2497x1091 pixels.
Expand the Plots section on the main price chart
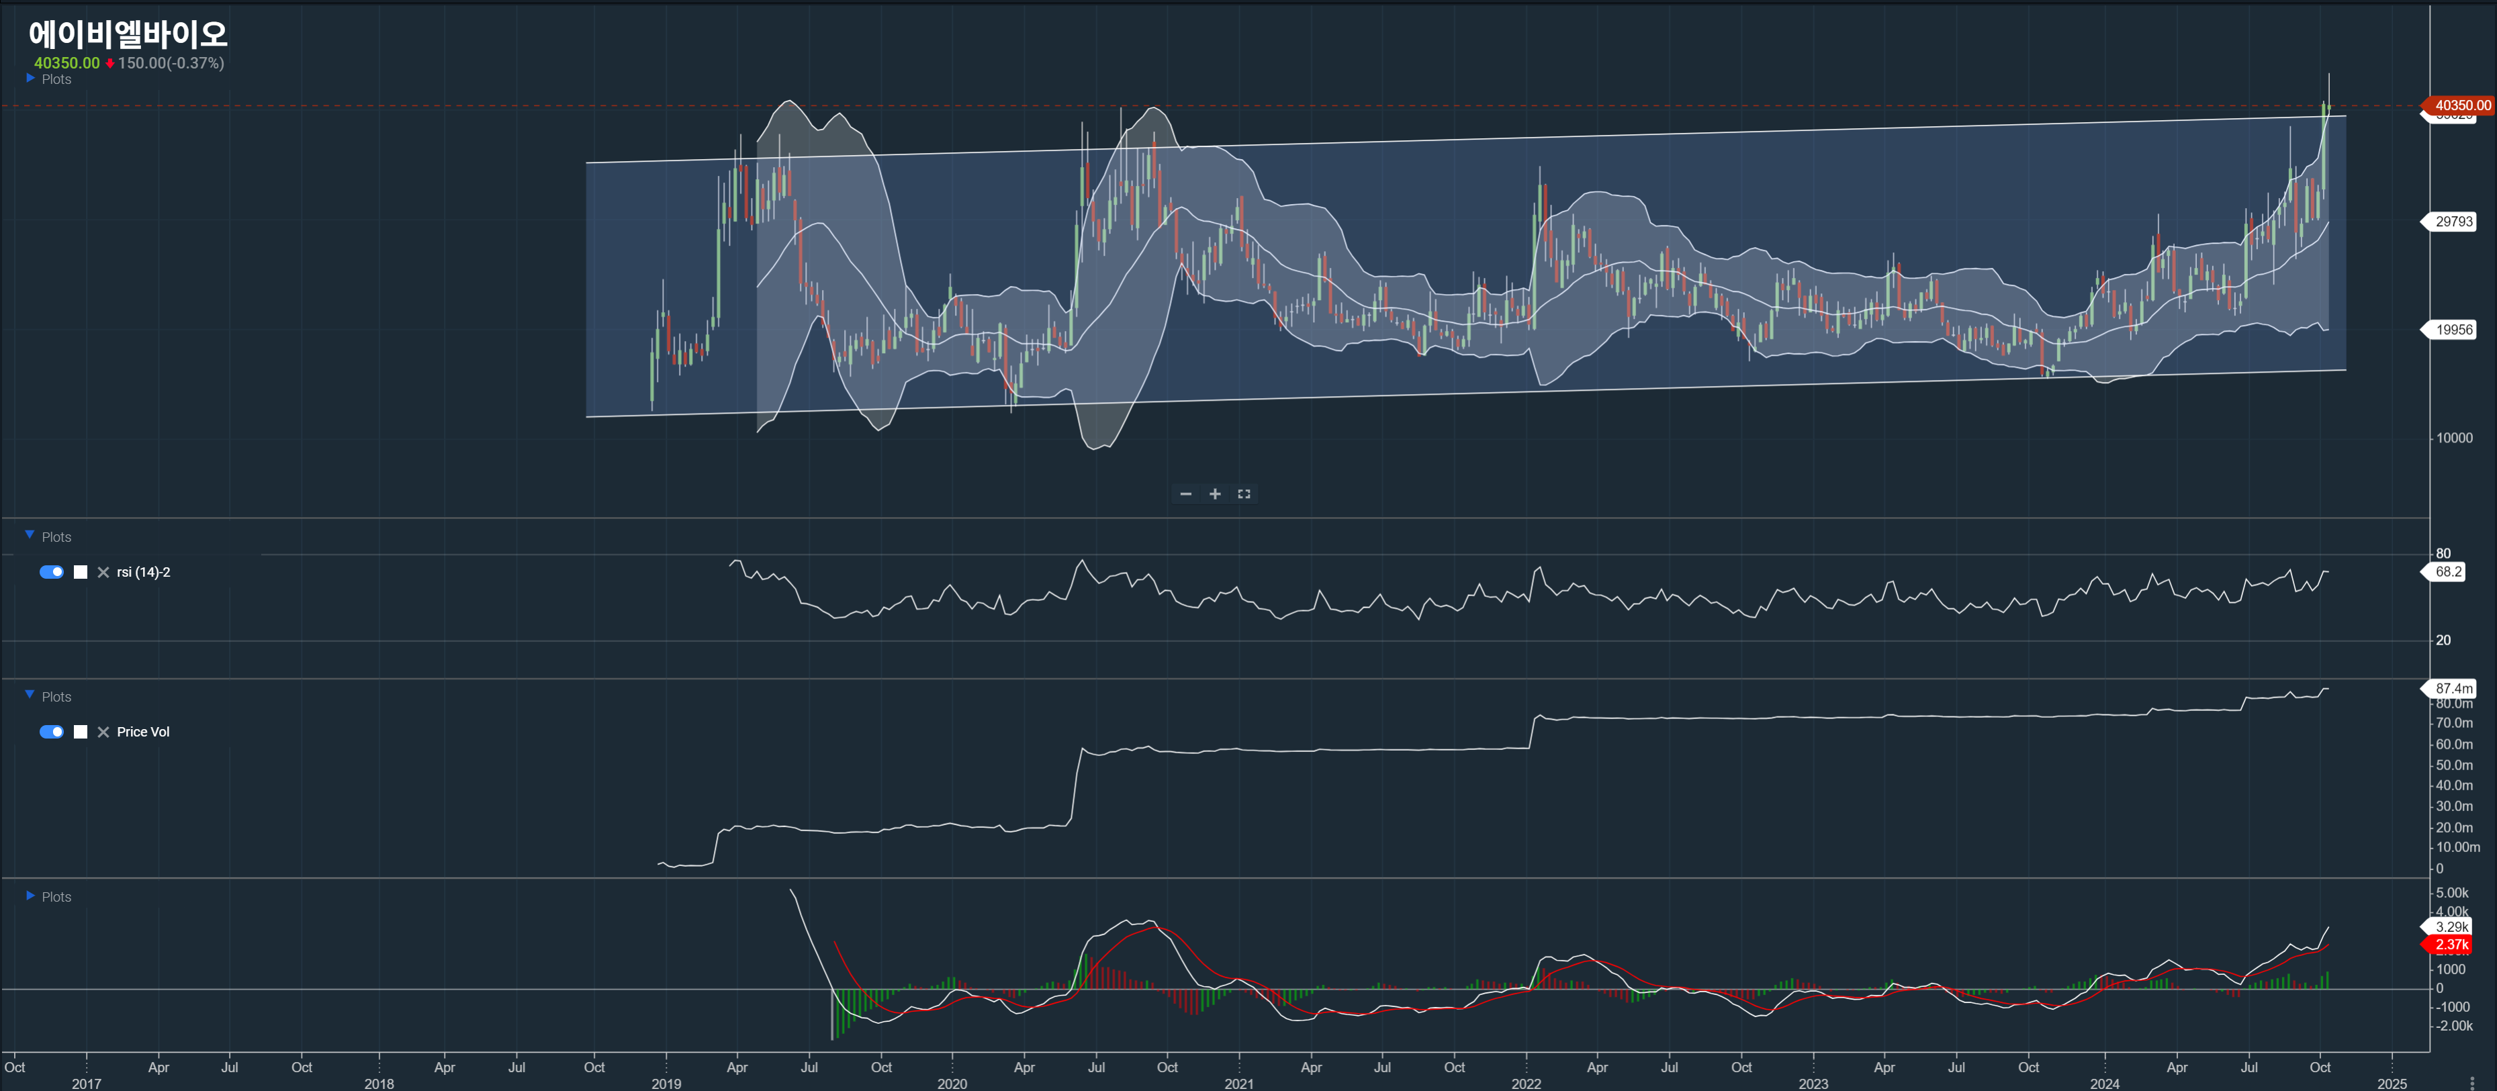(x=30, y=79)
